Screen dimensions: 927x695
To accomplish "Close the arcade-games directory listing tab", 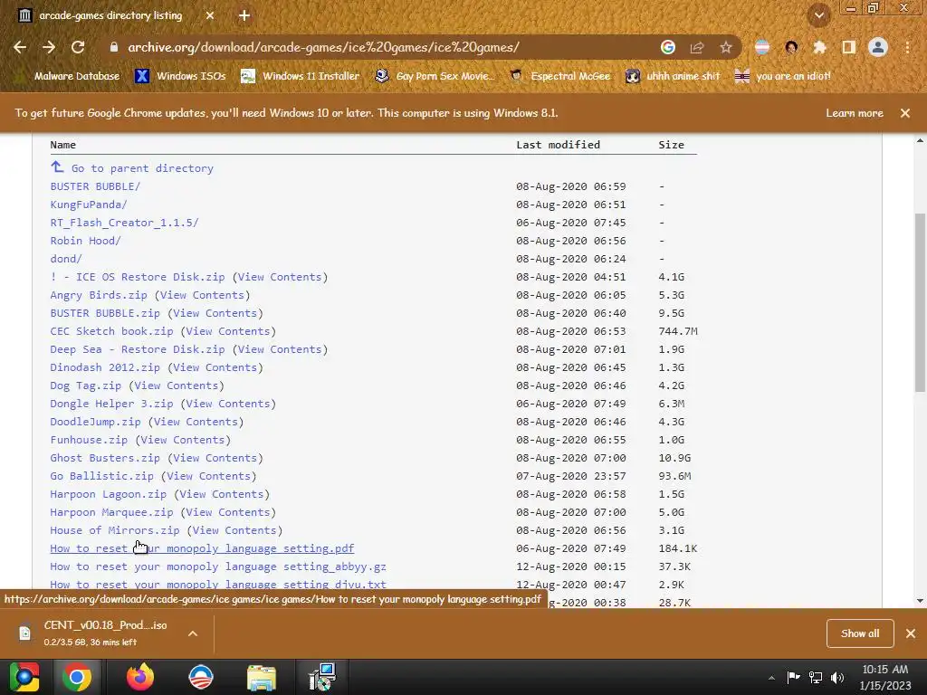I will click(x=210, y=15).
